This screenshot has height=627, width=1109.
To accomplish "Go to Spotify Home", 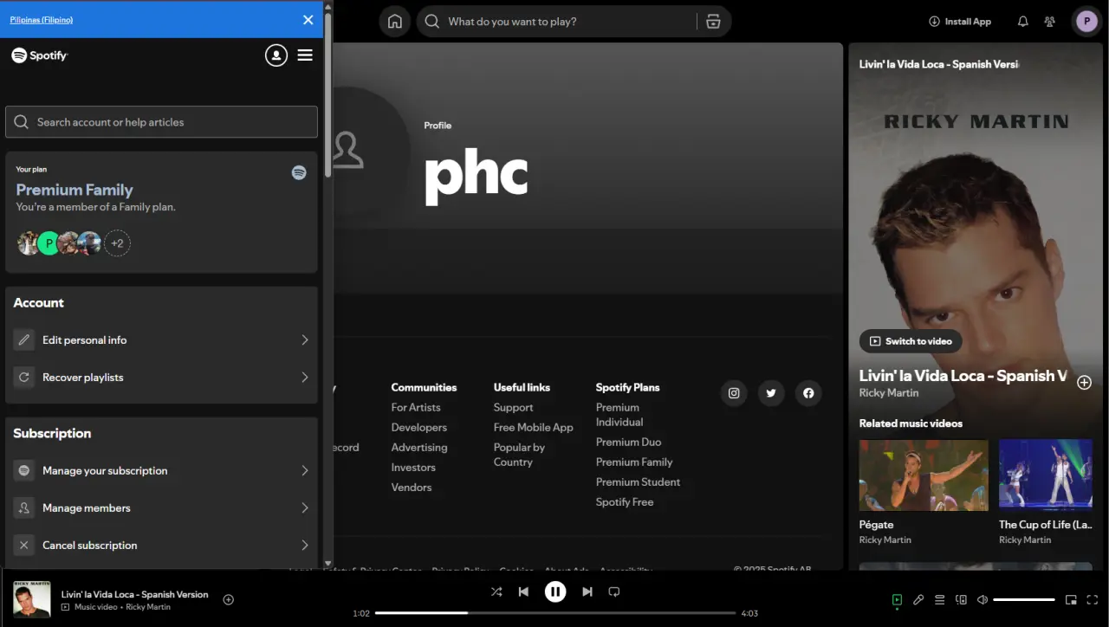I will click(x=395, y=22).
